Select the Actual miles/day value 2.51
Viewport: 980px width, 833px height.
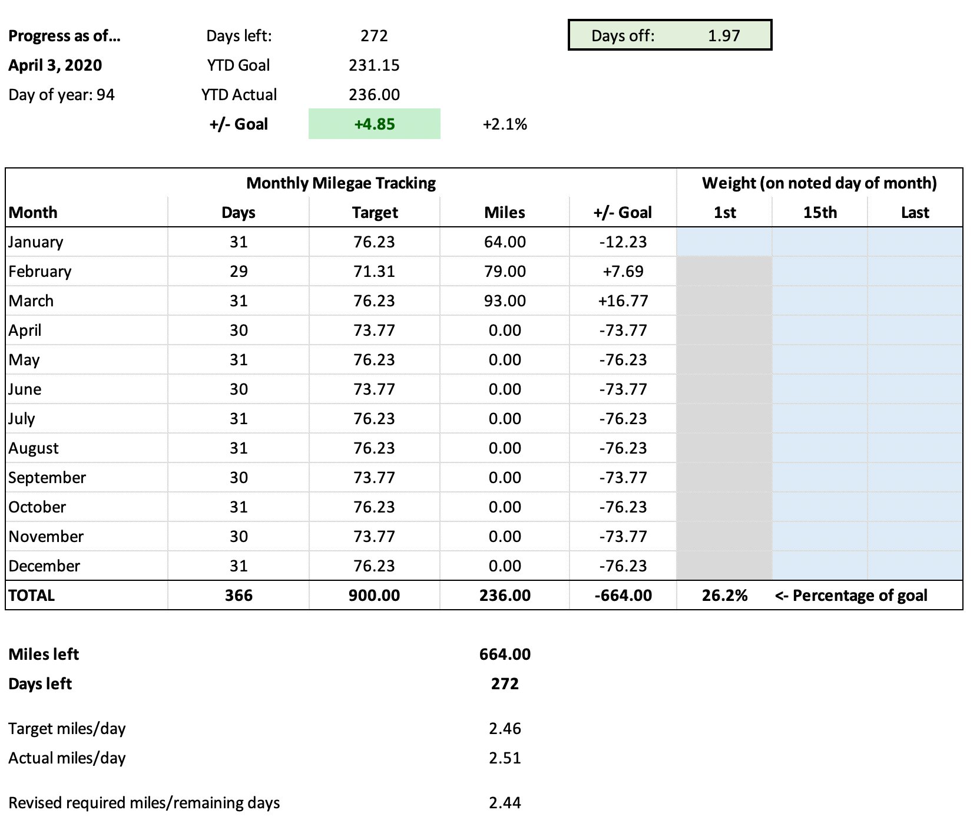(505, 758)
